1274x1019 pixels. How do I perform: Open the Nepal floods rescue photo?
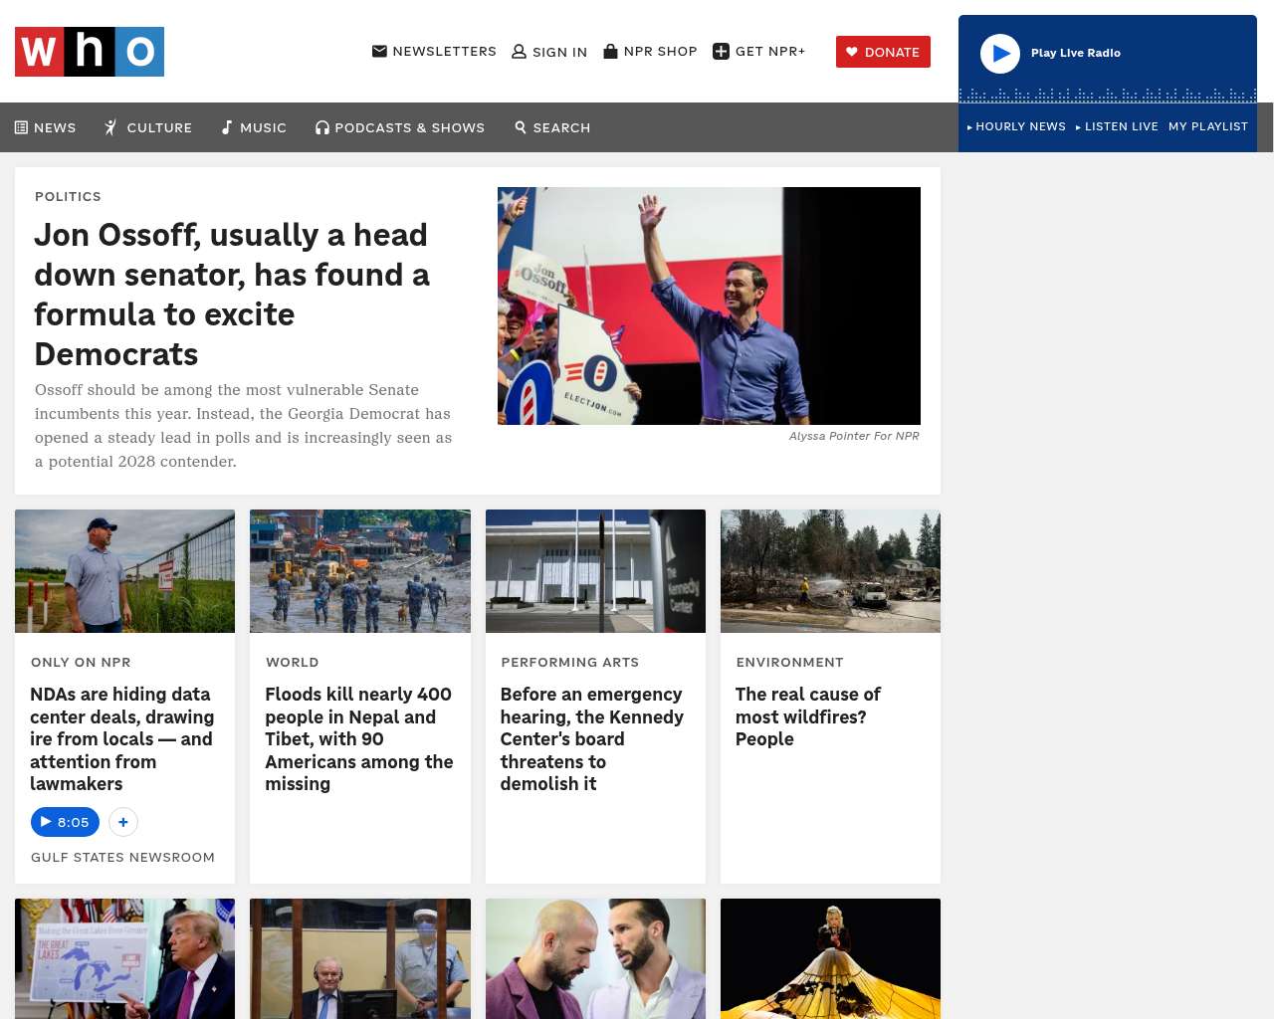point(360,571)
